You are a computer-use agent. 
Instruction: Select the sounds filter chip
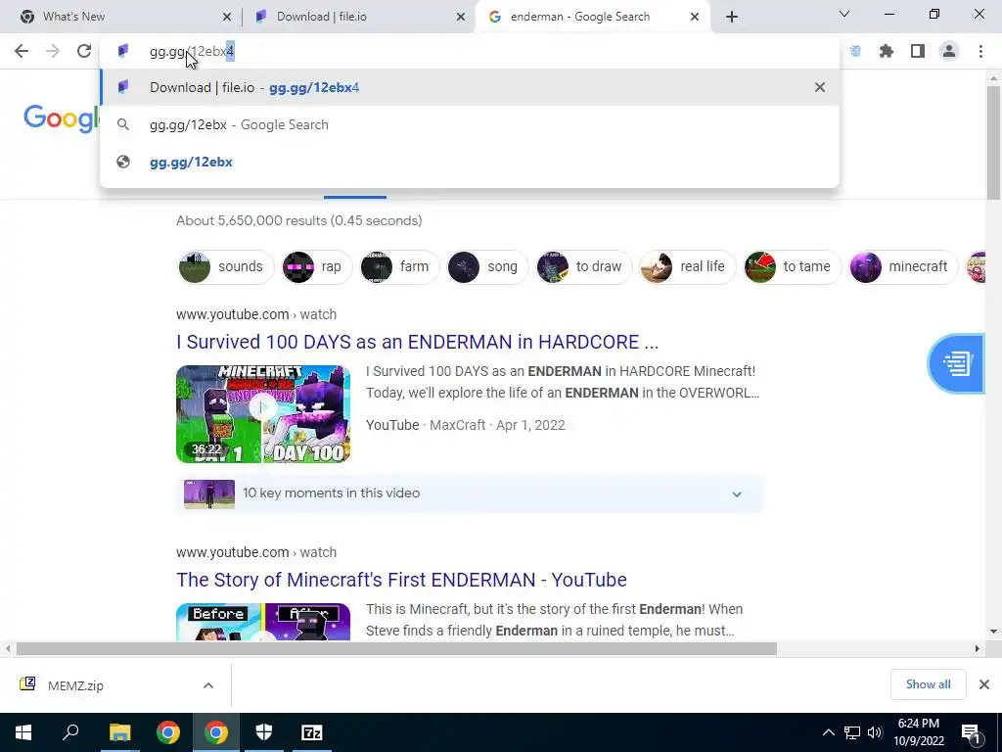pos(226,266)
